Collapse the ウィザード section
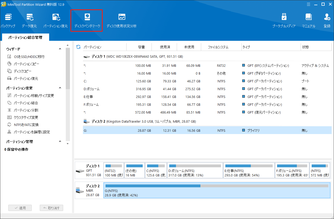Screen dimensions: 334x219 [x=60, y=49]
